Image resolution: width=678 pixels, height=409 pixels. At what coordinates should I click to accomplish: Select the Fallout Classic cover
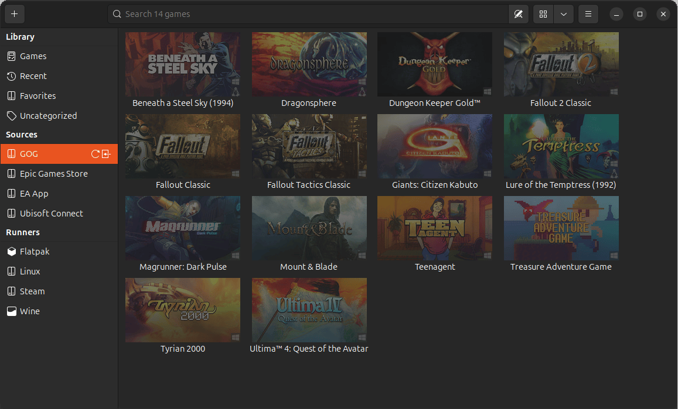(x=182, y=146)
